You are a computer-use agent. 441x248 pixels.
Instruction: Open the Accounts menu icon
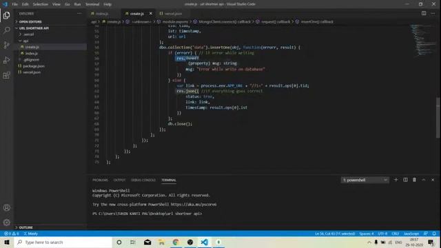6,208
